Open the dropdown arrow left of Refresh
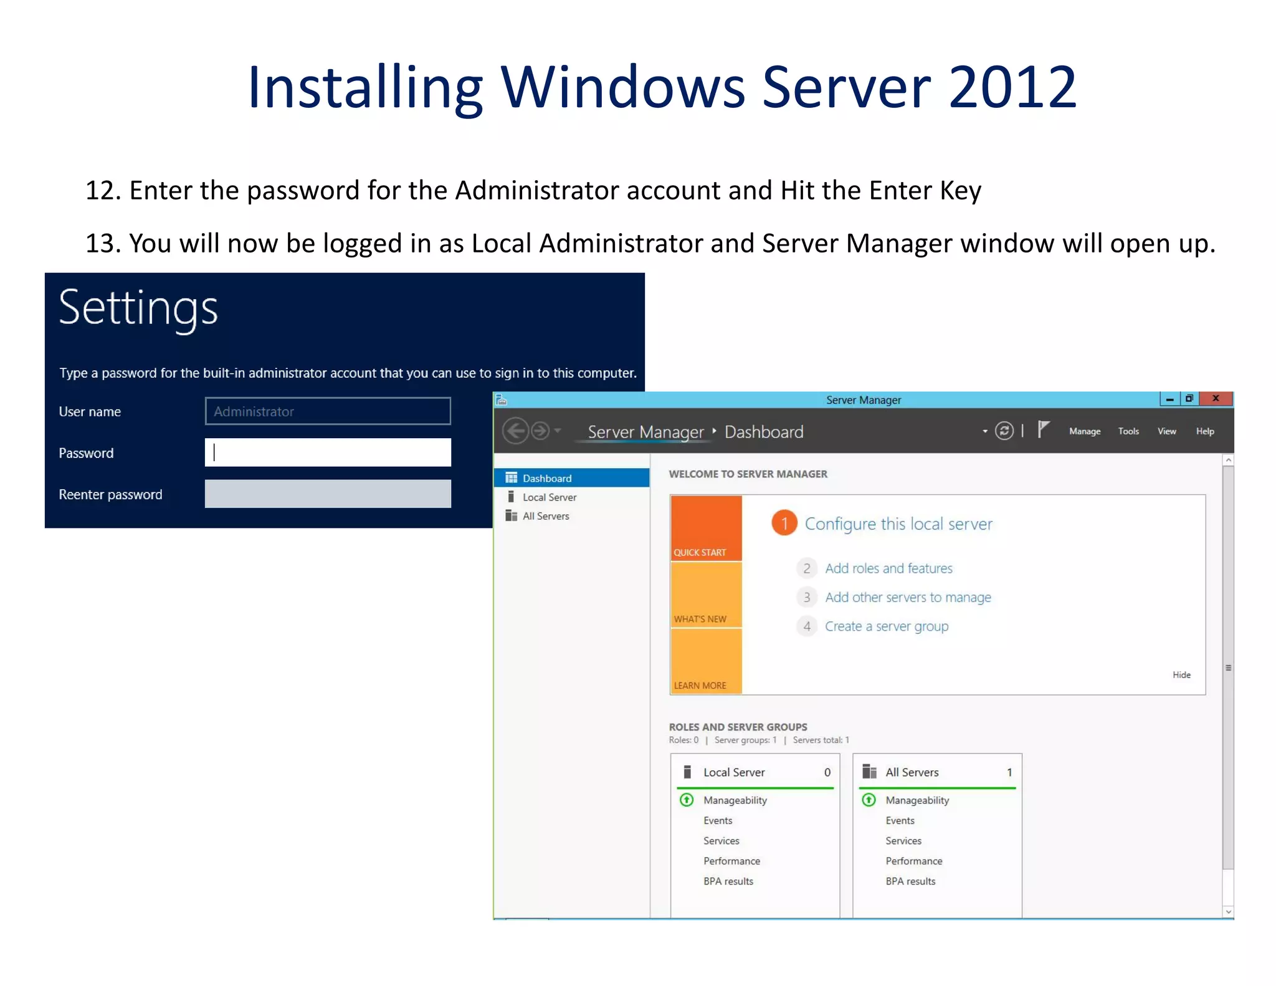The height and width of the screenshot is (986, 1276). 984,431
